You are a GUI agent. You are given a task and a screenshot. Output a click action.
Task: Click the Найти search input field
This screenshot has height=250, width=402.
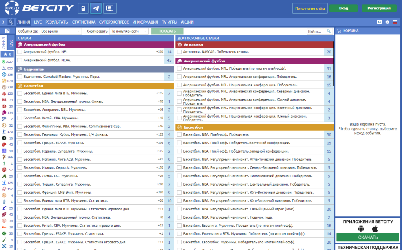click(316, 31)
